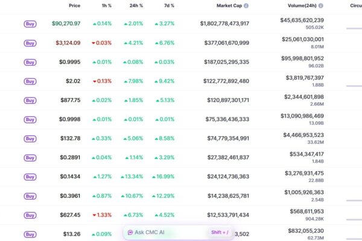Click Buy on the $877.75 row

coord(30,101)
